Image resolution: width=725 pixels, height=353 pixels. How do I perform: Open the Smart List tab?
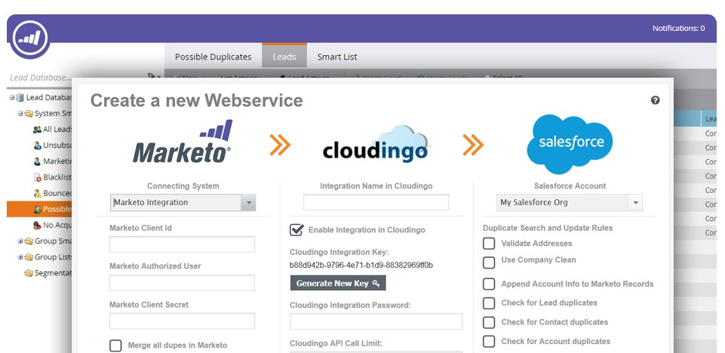coord(337,57)
